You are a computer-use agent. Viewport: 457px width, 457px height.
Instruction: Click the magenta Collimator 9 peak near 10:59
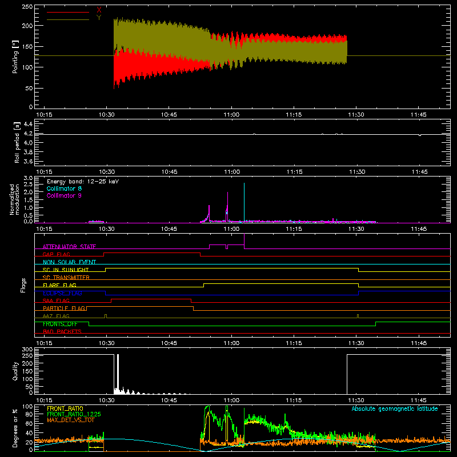pos(227,207)
